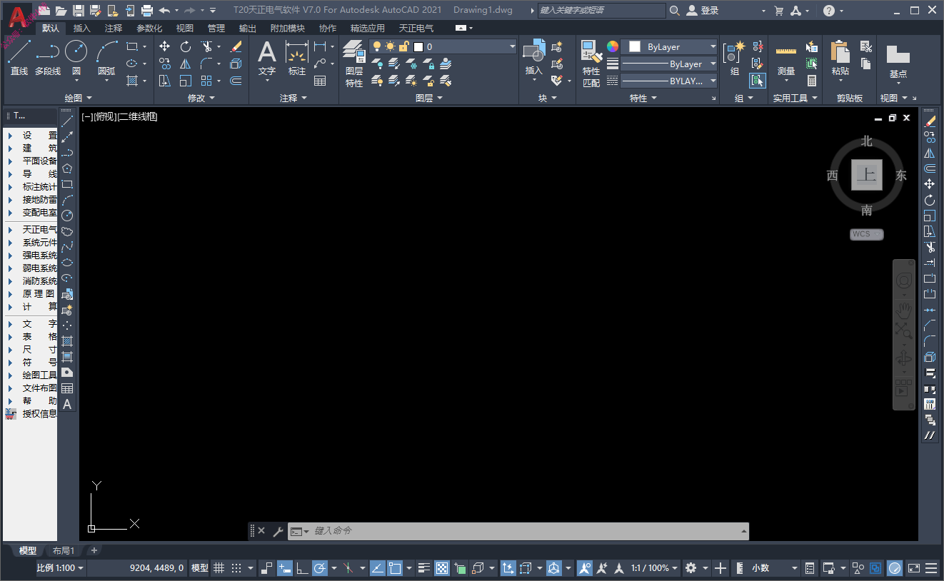Click the WCS coordinate system button
The image size is (944, 581).
tap(866, 234)
